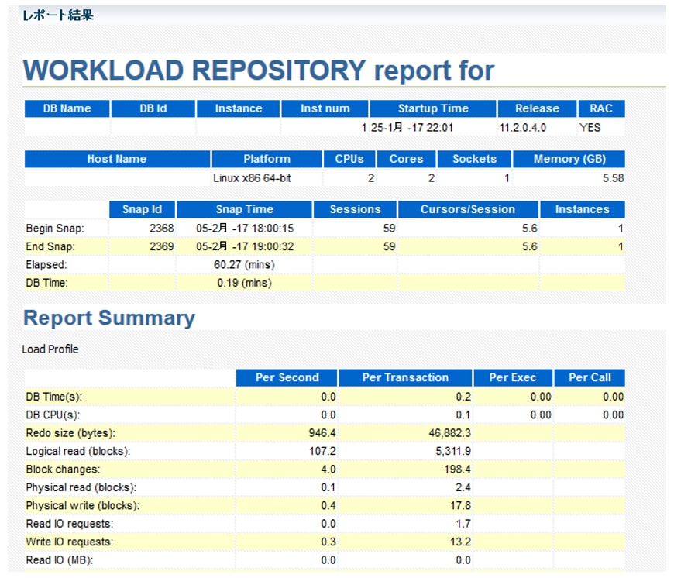This screenshot has height=578, width=674.
Task: Select the Per Second column header
Action: click(287, 378)
